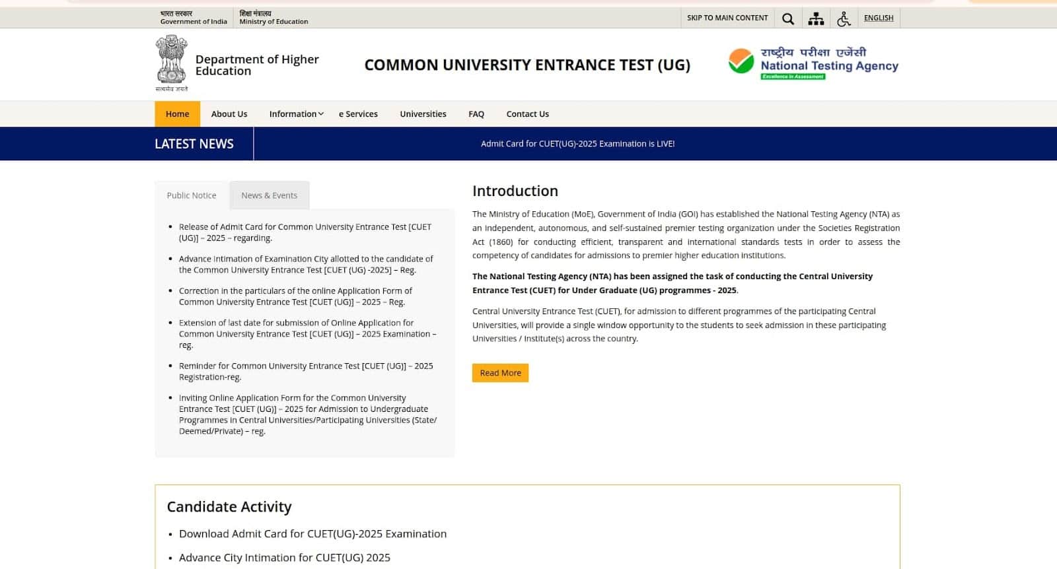Select the Public Notice tab
The image size is (1057, 569).
click(x=191, y=195)
